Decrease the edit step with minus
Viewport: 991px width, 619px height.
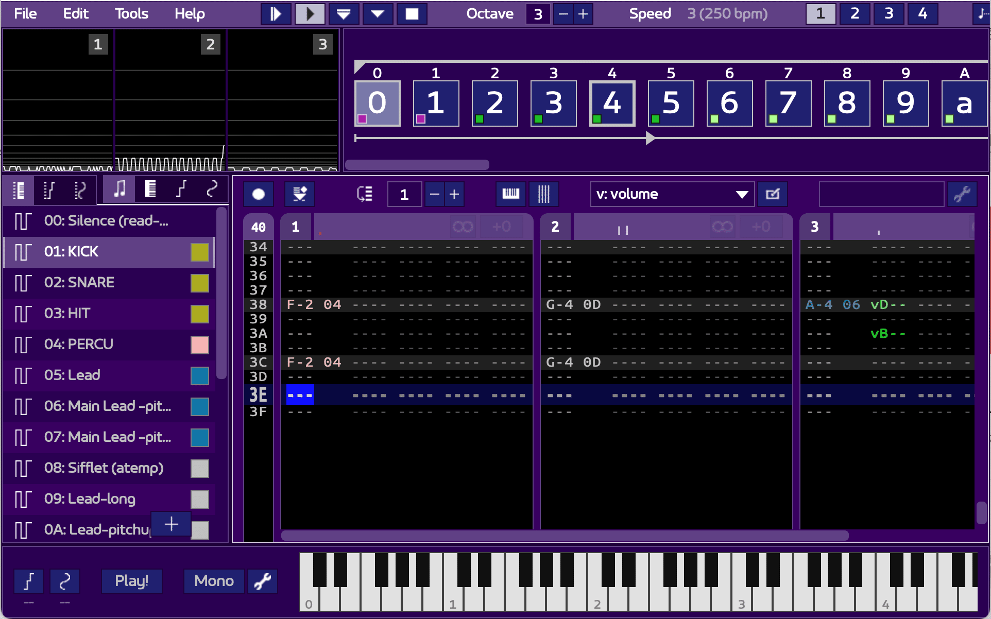[435, 194]
